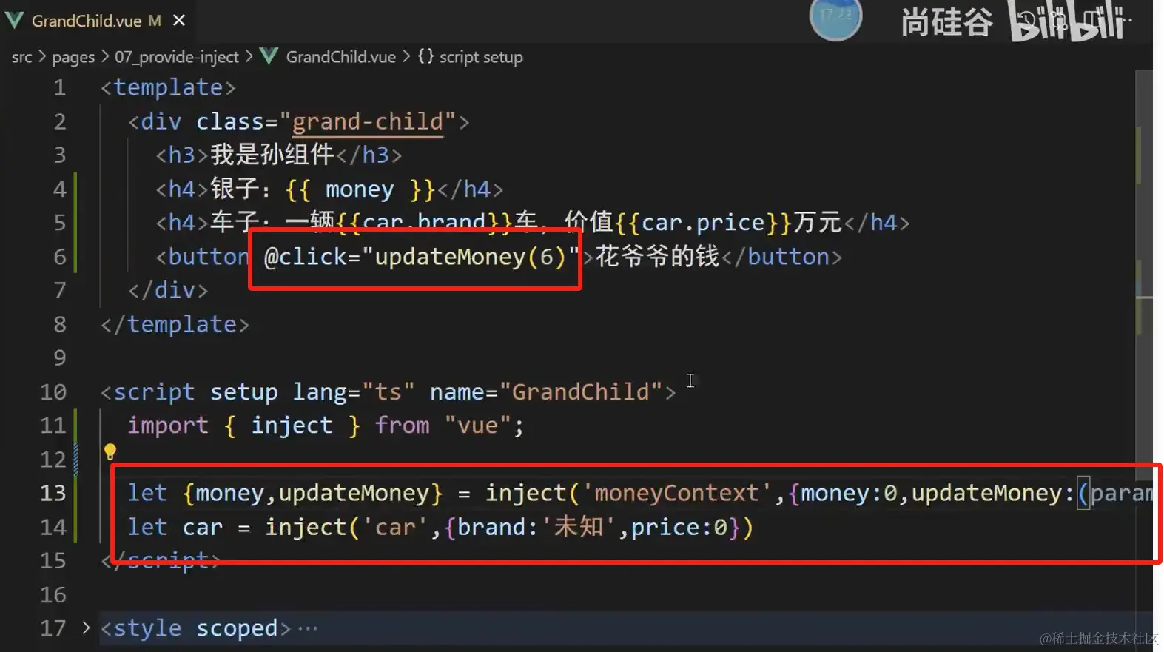Click the closing </div> tag
Viewport: 1164px width, 652px height.
point(168,290)
